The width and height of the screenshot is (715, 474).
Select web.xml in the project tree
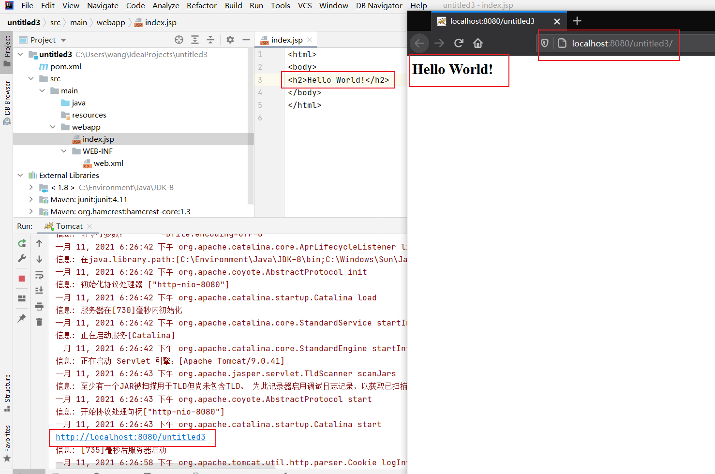click(x=108, y=163)
